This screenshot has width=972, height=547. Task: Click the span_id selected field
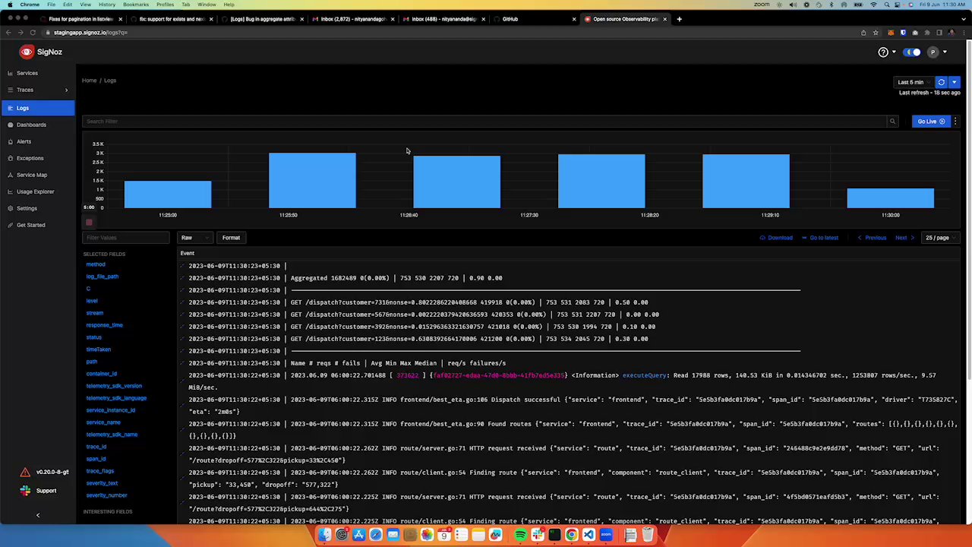coord(96,459)
